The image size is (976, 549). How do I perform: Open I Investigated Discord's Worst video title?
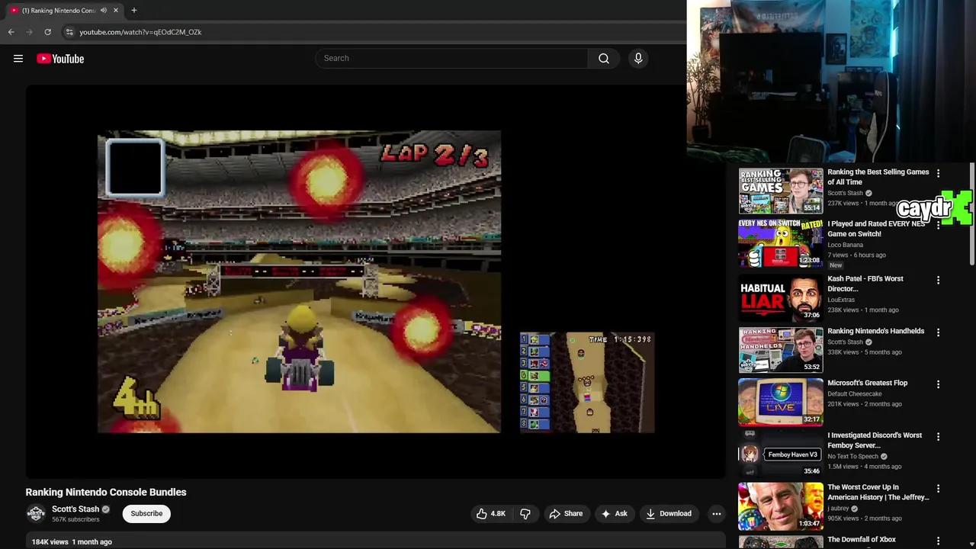(x=875, y=441)
